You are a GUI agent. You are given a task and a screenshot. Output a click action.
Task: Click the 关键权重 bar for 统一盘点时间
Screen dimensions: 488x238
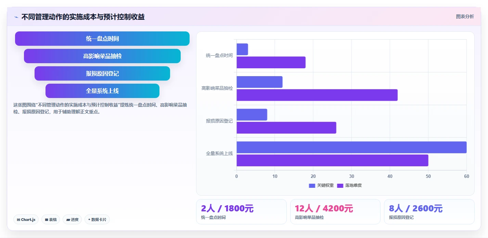242,50
